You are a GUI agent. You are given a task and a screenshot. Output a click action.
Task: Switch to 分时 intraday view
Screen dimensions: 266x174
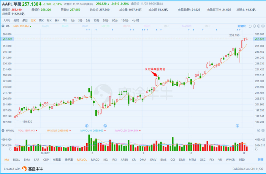(16, 20)
